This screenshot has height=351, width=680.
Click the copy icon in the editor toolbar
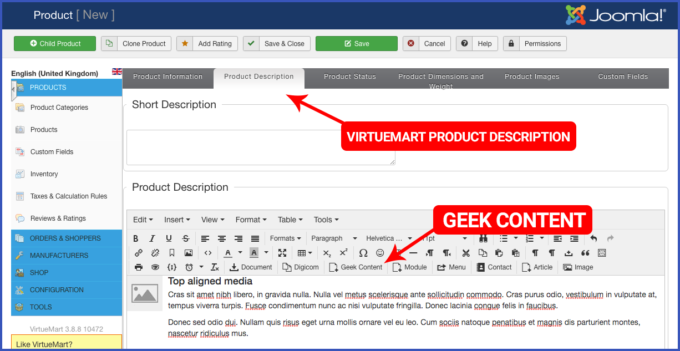pos(483,253)
